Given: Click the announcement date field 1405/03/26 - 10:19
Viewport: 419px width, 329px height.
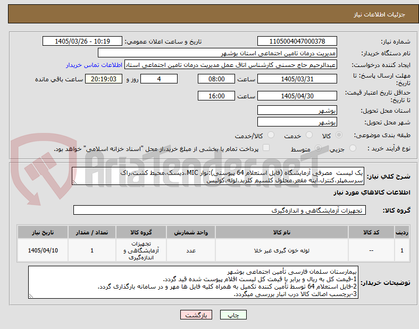Looking at the screenshot, I should click(x=82, y=41).
